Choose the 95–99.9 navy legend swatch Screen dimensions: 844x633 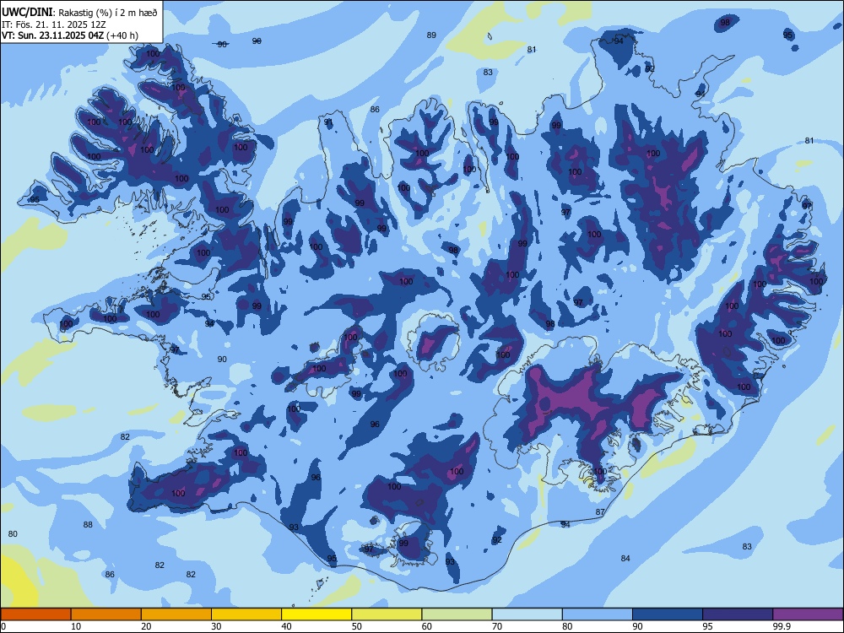738,614
